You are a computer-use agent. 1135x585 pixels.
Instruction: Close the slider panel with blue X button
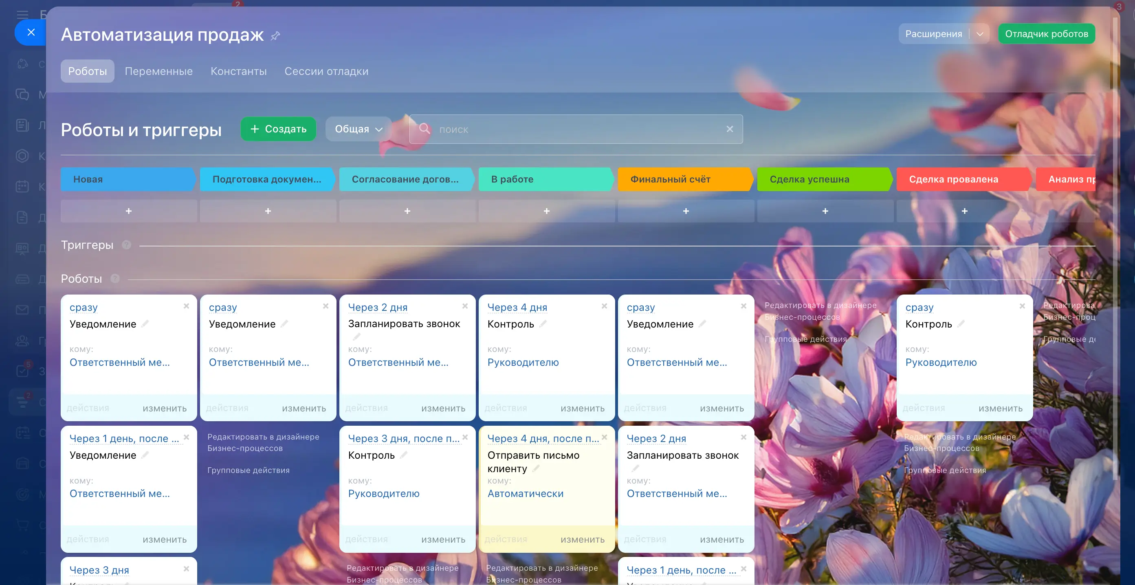click(31, 32)
